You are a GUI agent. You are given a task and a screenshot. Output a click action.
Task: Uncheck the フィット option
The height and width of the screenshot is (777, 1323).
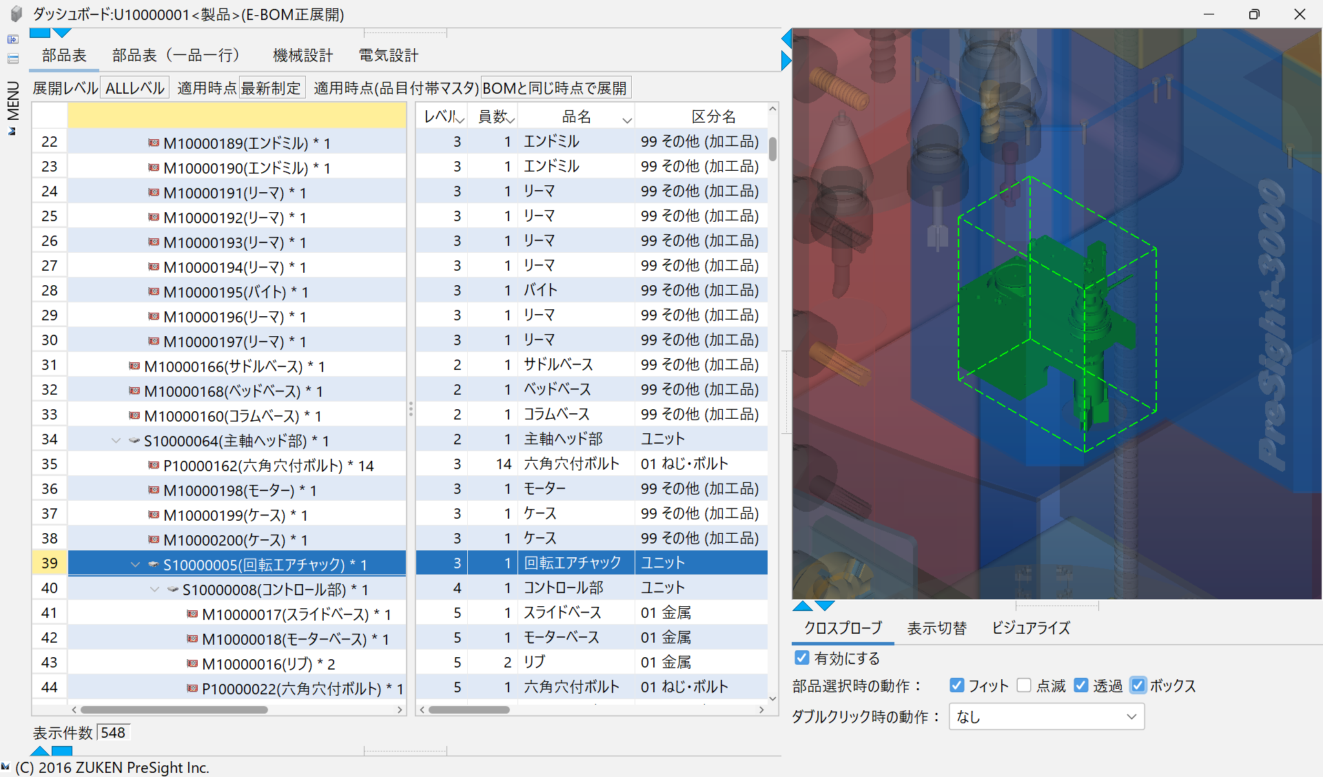956,685
